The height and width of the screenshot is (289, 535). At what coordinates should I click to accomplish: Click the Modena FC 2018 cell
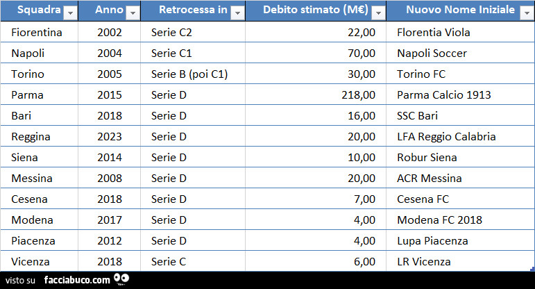click(439, 220)
